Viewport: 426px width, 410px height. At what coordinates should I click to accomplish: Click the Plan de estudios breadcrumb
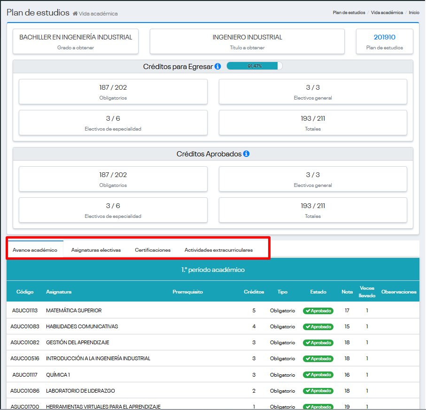click(x=349, y=13)
